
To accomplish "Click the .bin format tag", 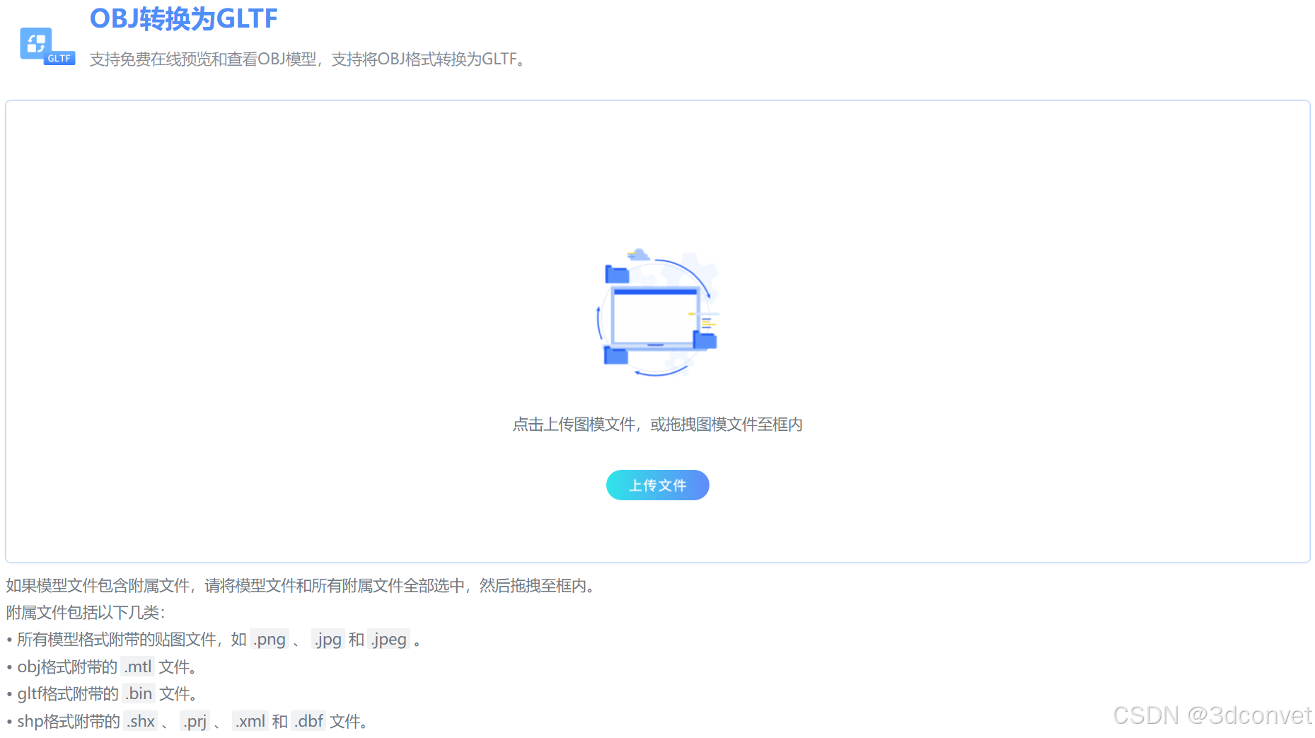I will tap(139, 693).
